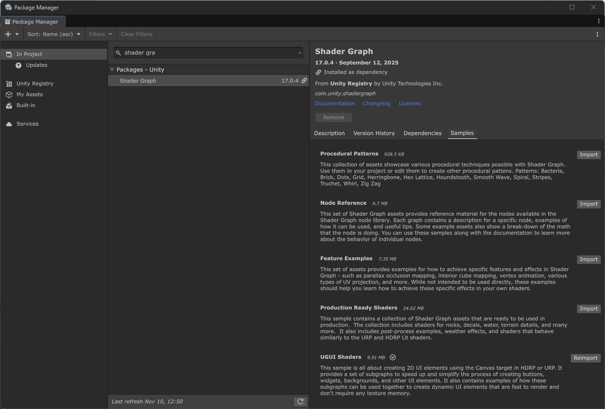
Task: Switch to the Version History tab
Action: tap(374, 133)
